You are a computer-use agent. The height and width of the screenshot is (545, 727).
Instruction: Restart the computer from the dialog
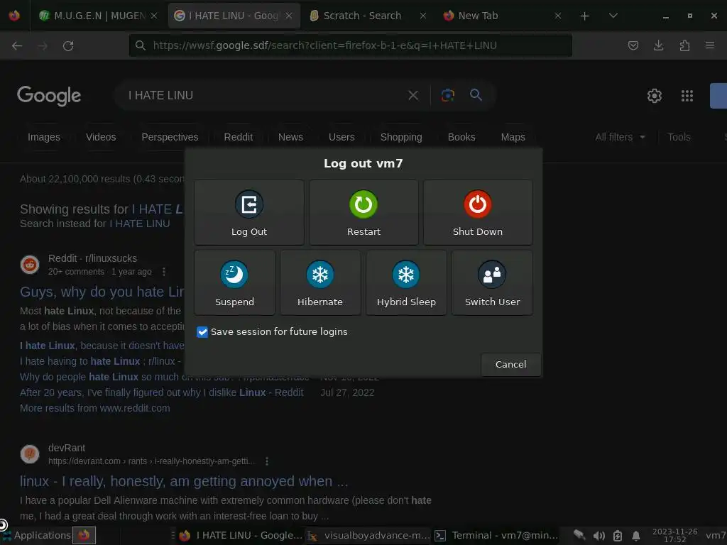[x=363, y=213]
